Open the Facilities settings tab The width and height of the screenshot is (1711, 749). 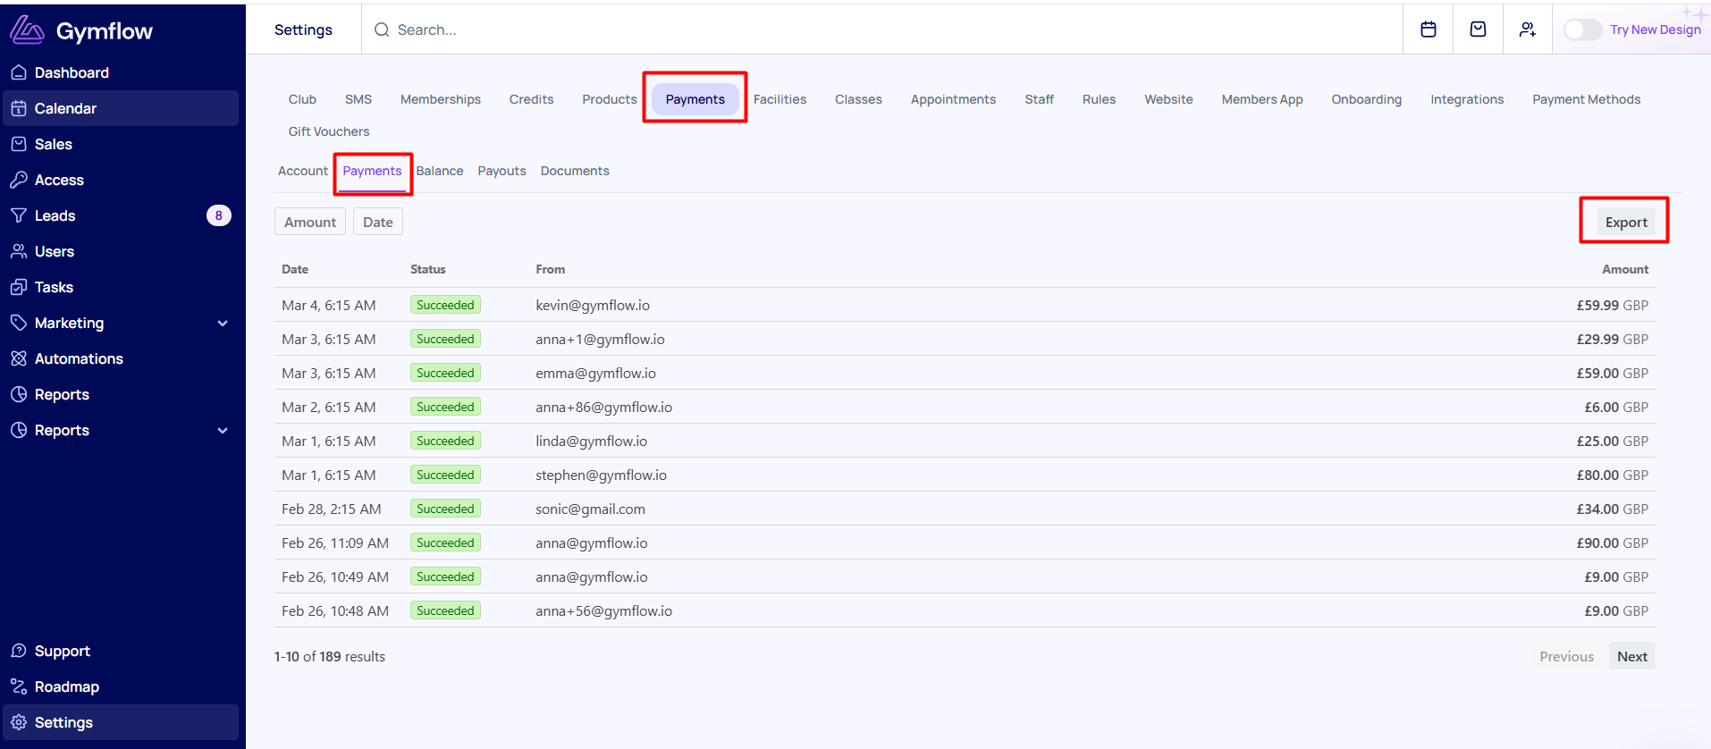click(780, 99)
